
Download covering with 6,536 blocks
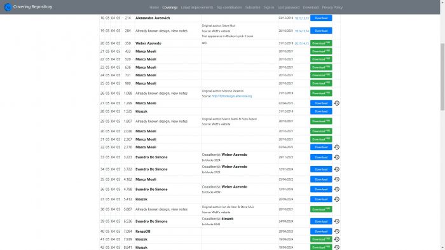(321, 221)
